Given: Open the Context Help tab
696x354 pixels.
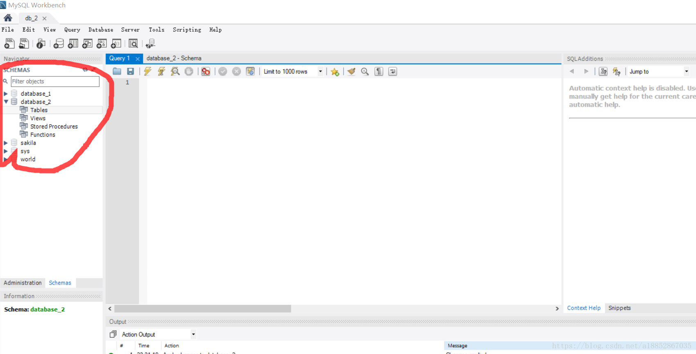Looking at the screenshot, I should [x=584, y=308].
